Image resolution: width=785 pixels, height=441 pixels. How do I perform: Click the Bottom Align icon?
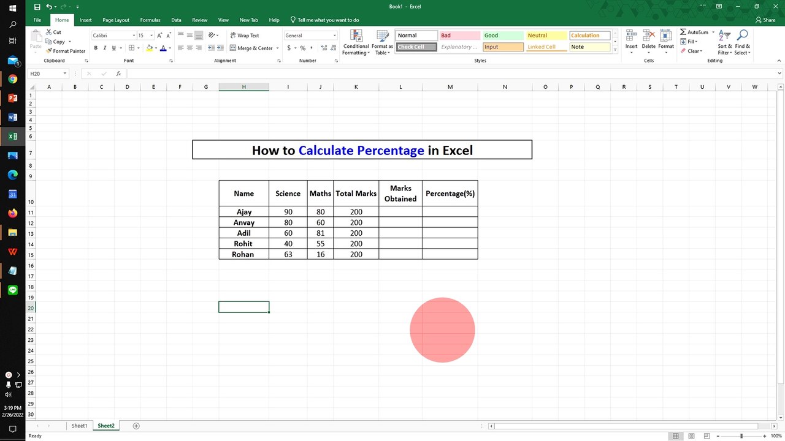pos(199,36)
